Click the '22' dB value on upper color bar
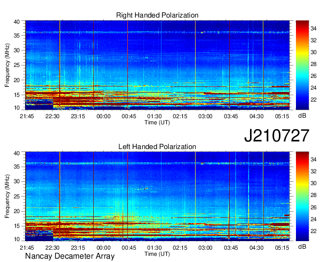The image size is (322, 262). coord(313,100)
